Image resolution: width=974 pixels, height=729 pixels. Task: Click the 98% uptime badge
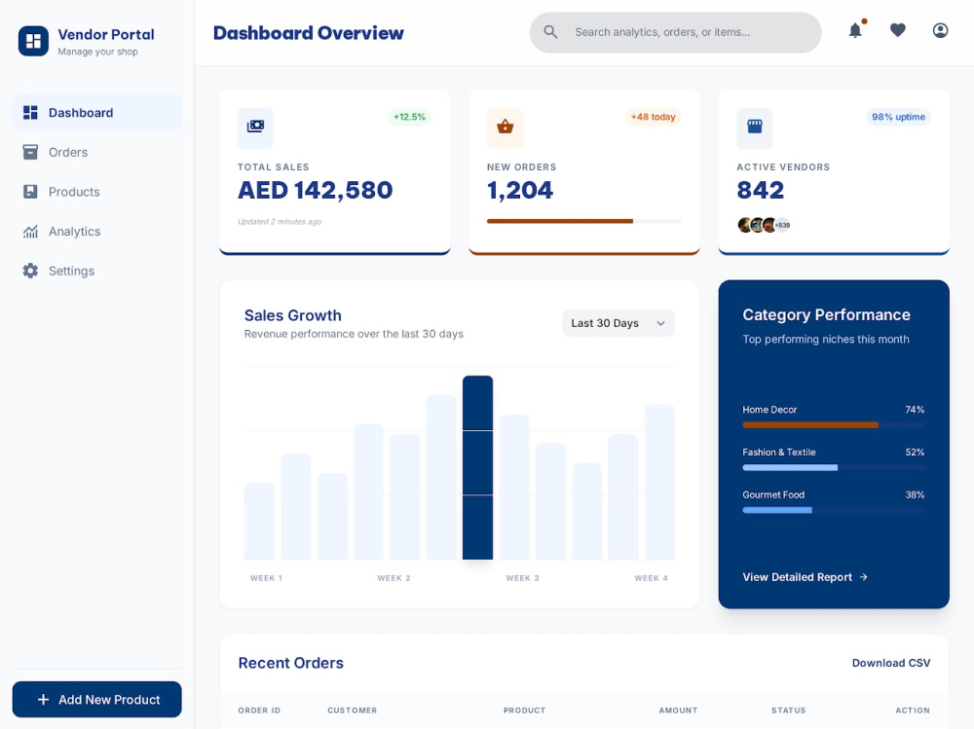(x=898, y=117)
